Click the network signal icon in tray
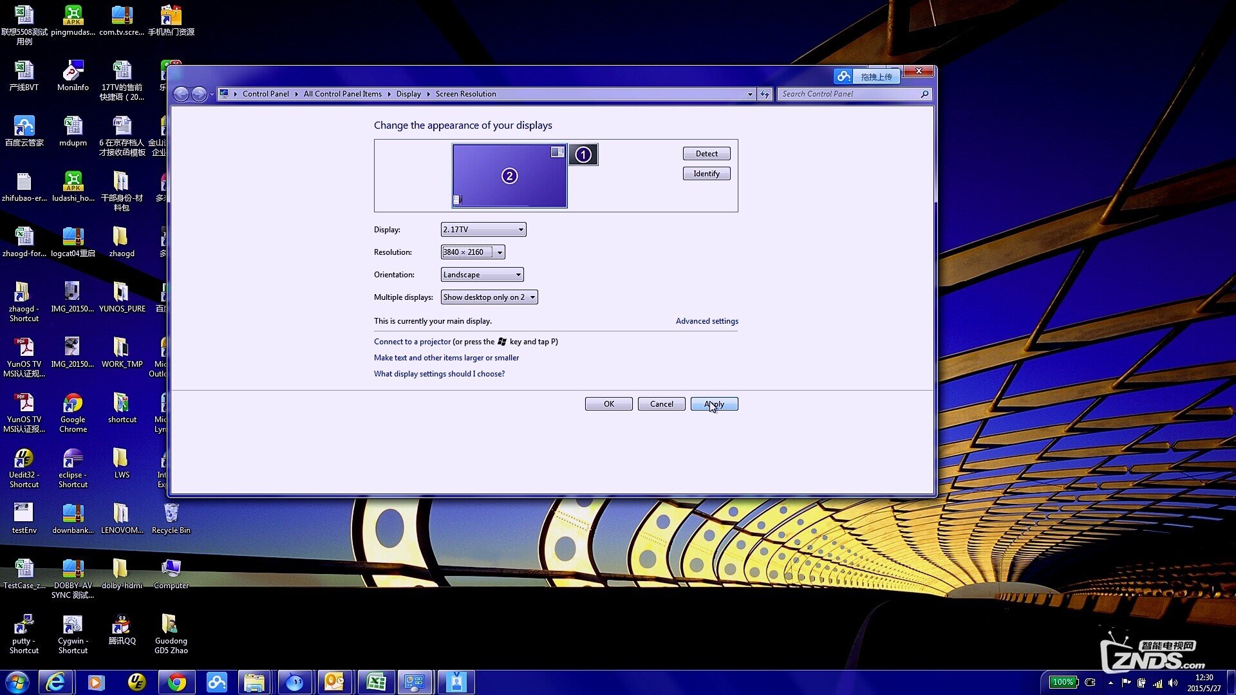Image resolution: width=1236 pixels, height=695 pixels. point(1157,683)
